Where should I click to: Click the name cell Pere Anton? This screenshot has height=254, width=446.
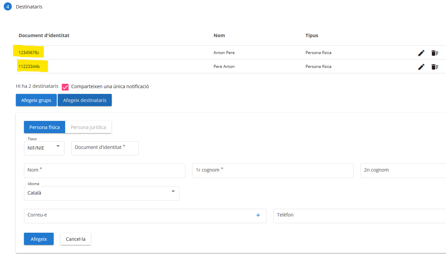pos(224,67)
